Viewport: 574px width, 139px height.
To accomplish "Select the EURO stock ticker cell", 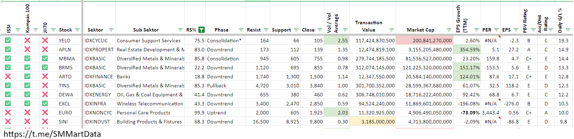I will [x=65, y=113].
